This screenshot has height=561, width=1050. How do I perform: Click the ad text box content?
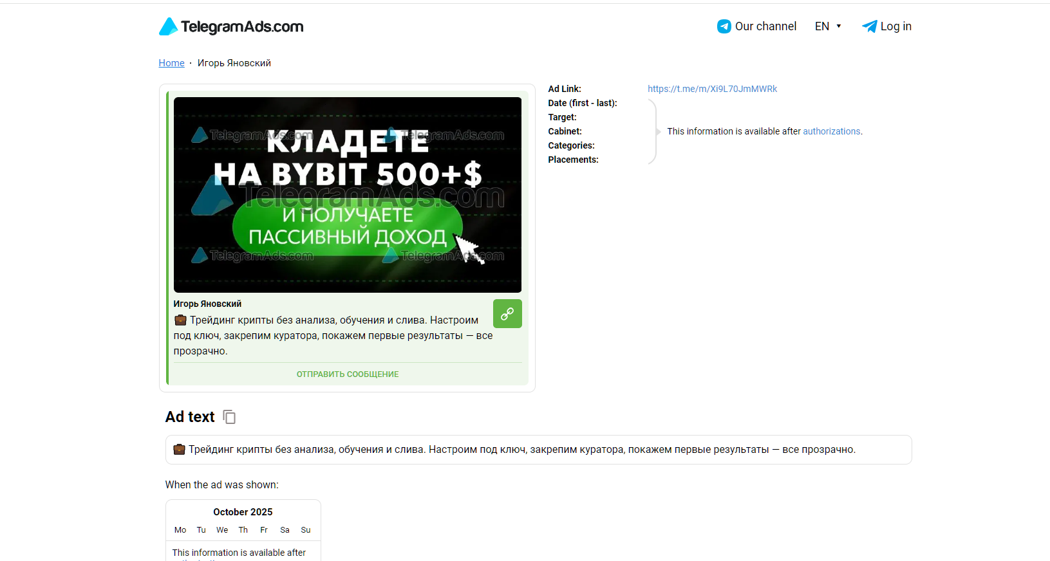(x=538, y=450)
